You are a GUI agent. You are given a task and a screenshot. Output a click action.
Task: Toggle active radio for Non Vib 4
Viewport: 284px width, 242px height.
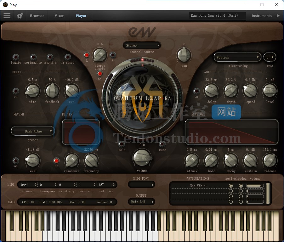tap(231, 186)
